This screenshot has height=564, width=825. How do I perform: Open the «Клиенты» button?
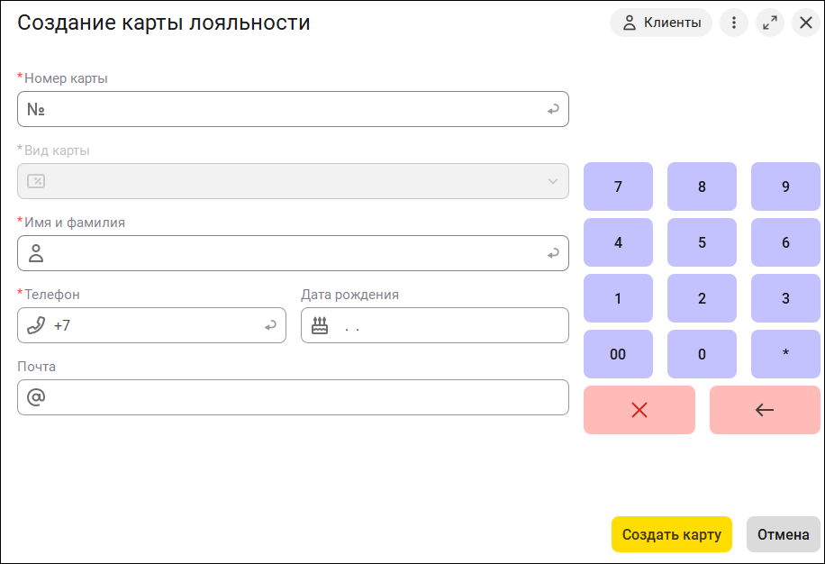[x=661, y=23]
